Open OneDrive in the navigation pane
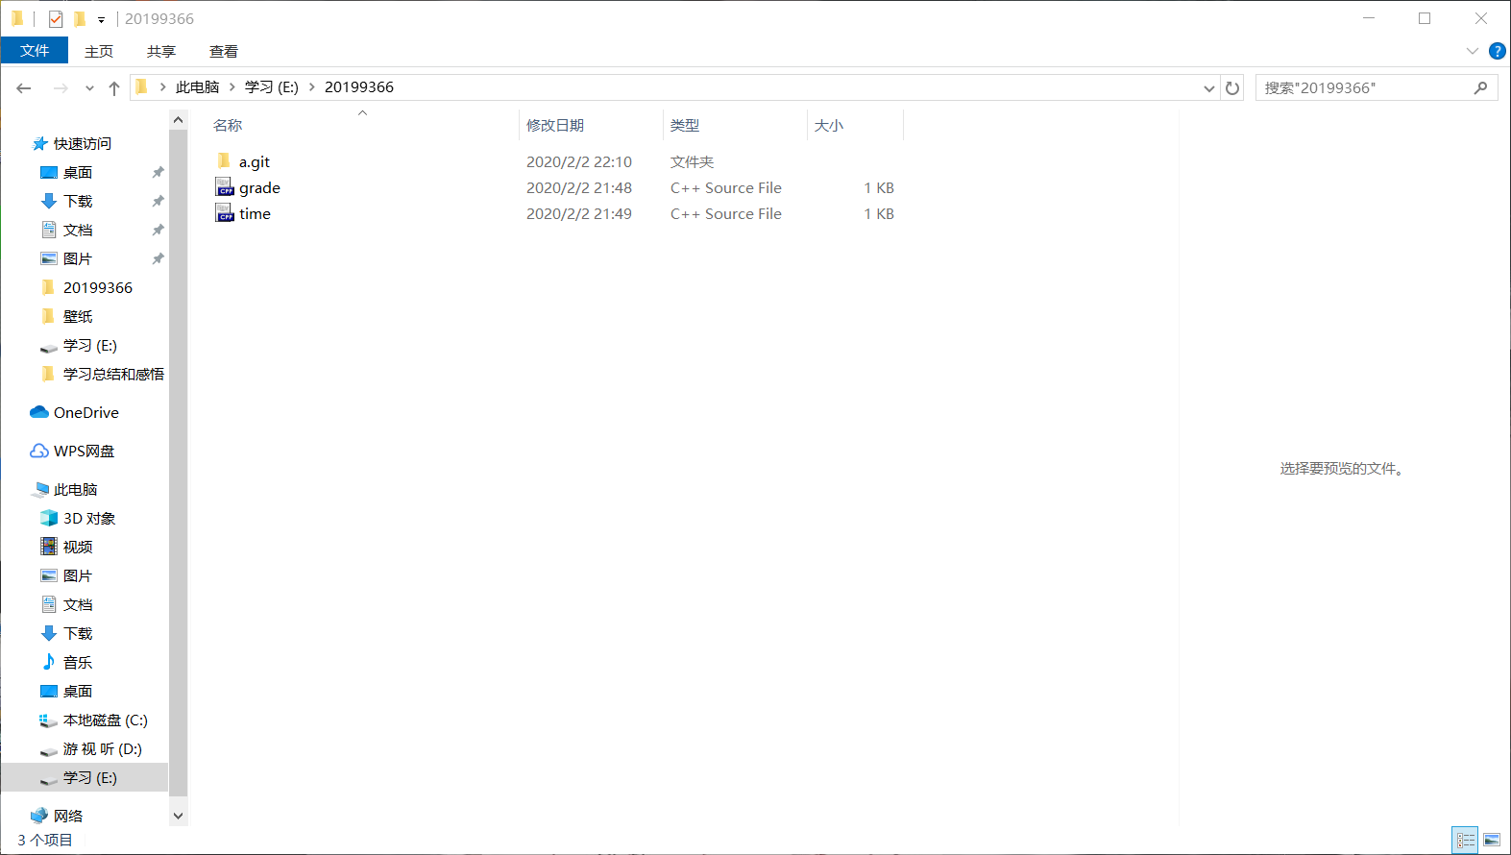Viewport: 1511px width, 855px height. 86,413
